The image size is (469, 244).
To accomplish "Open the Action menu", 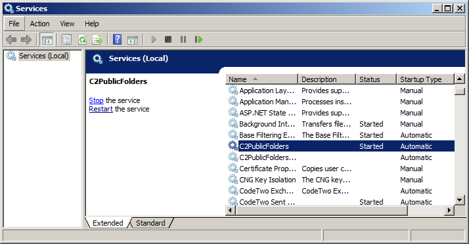I will pyautogui.click(x=39, y=24).
